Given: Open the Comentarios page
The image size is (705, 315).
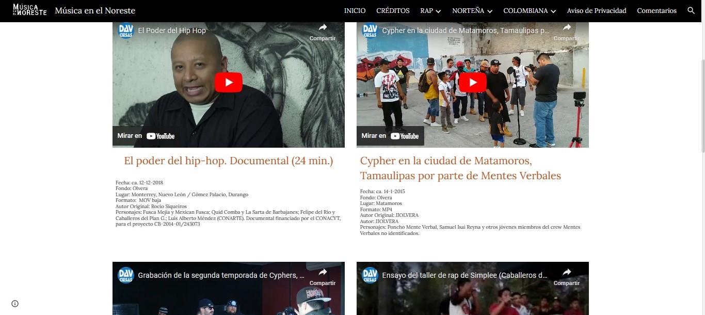Looking at the screenshot, I should (x=656, y=11).
